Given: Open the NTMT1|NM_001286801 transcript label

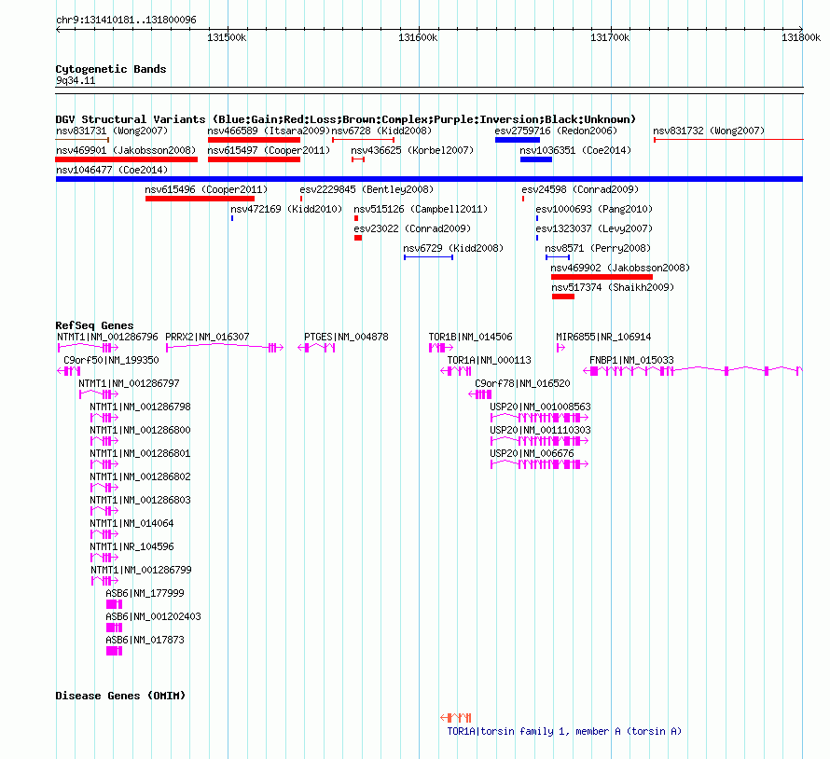Looking at the screenshot, I should tap(140, 453).
